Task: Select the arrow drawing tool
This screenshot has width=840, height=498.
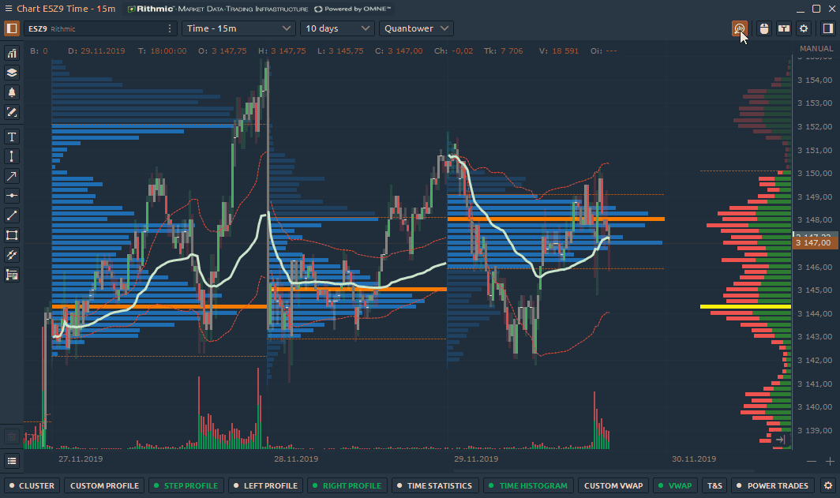Action: 12,176
